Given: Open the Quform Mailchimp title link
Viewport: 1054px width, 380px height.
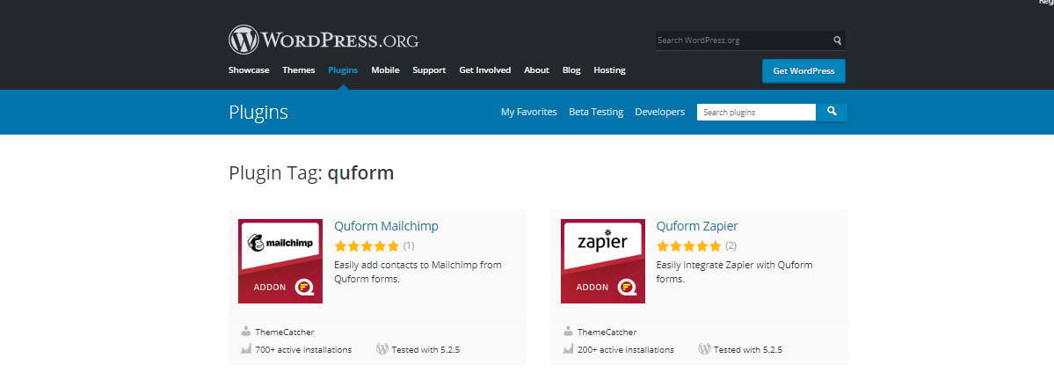Looking at the screenshot, I should coord(387,226).
